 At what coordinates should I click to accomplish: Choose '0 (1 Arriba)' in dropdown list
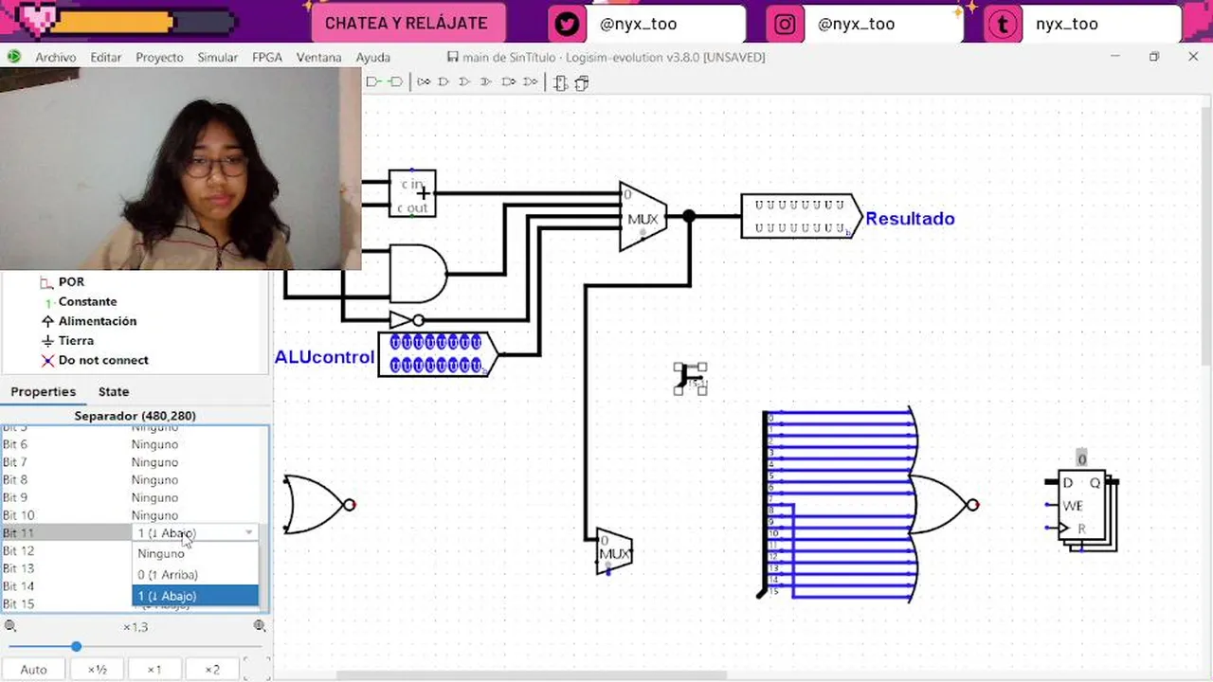(x=194, y=574)
